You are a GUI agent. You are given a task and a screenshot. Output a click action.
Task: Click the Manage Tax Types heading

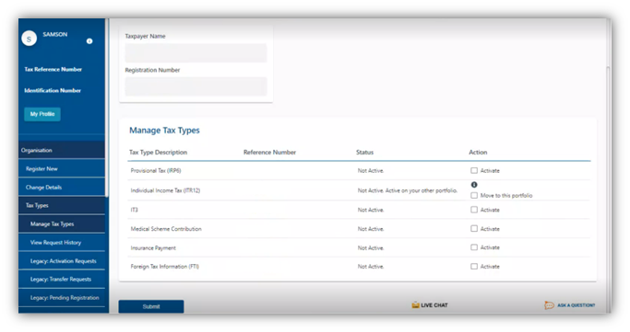point(164,131)
